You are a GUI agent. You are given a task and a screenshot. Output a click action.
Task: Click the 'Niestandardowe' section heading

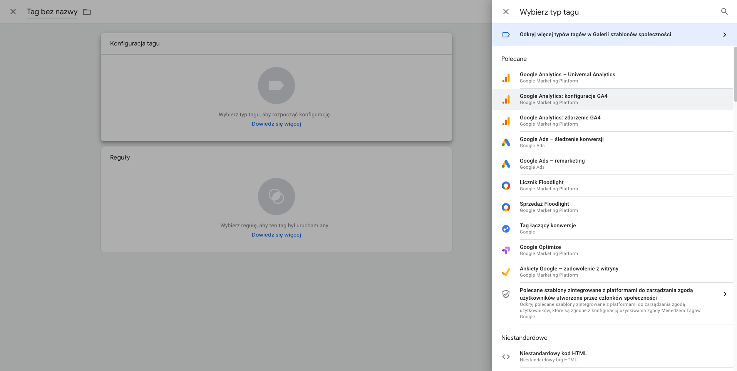pos(524,338)
